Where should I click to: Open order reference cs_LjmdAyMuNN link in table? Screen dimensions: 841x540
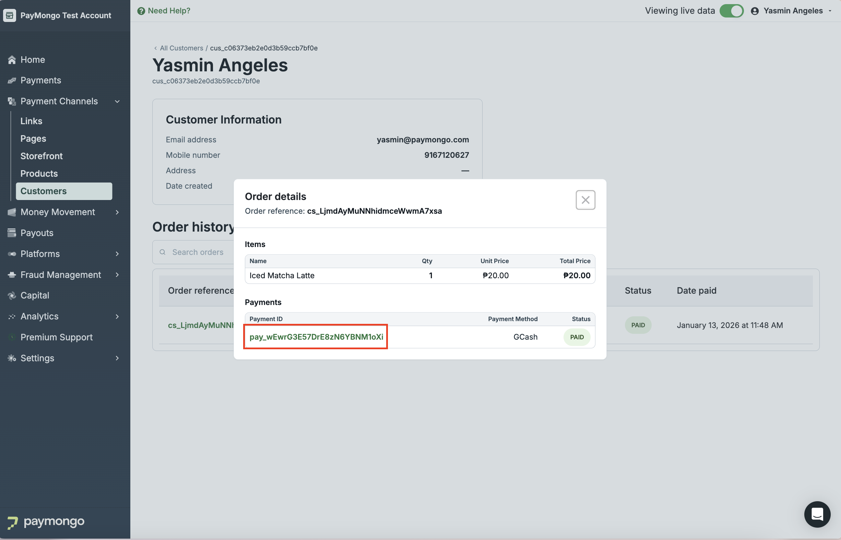coord(201,325)
